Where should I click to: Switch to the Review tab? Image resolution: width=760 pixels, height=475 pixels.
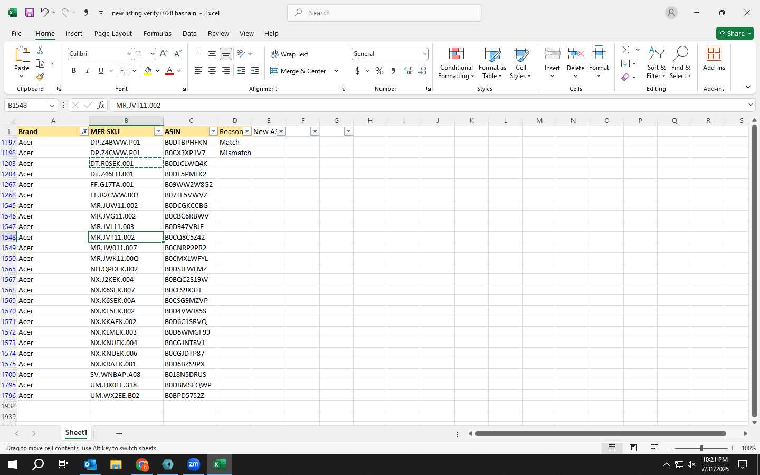(x=218, y=33)
